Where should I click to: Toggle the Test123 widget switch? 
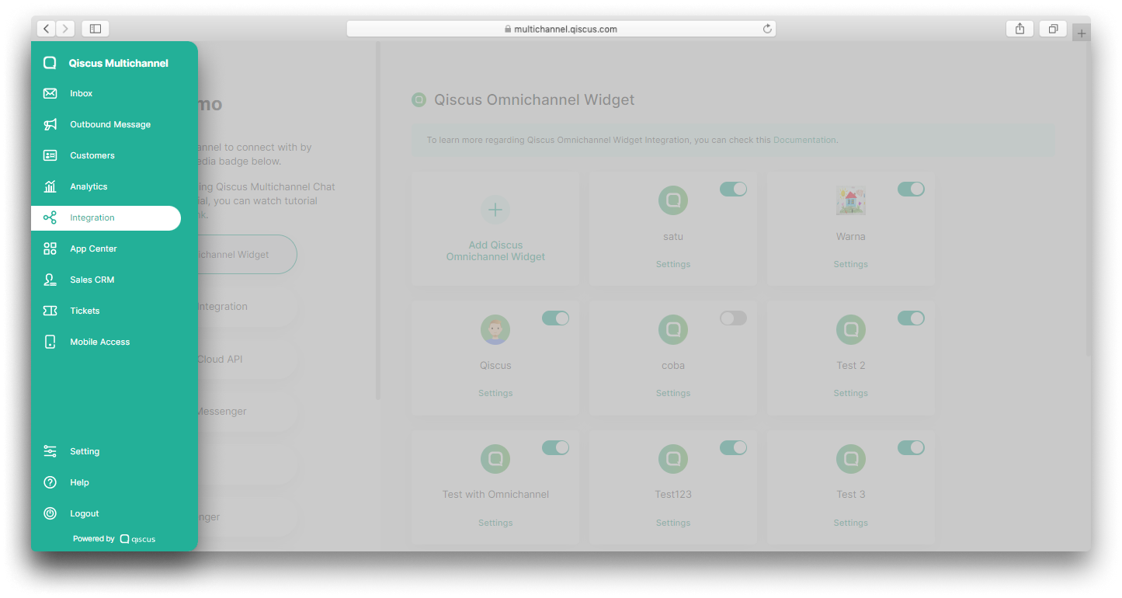click(733, 447)
